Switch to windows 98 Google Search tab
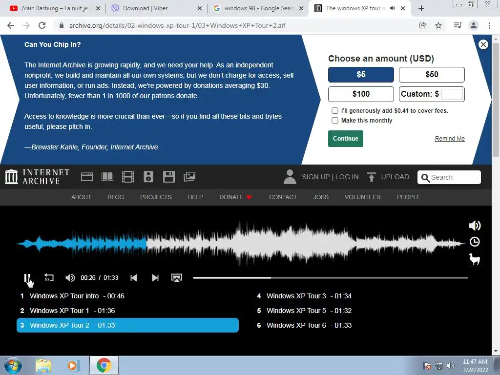Viewport: 500px width, 375px height. (258, 8)
